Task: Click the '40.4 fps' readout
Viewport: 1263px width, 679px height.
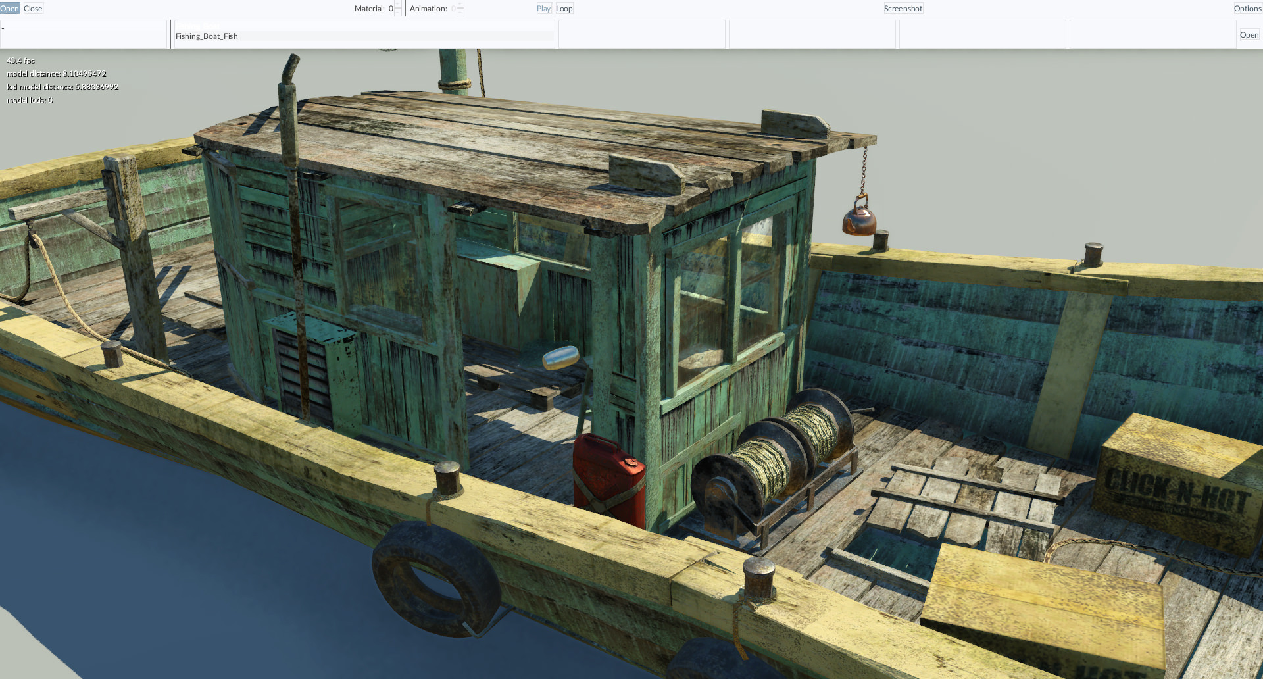Action: coord(20,61)
